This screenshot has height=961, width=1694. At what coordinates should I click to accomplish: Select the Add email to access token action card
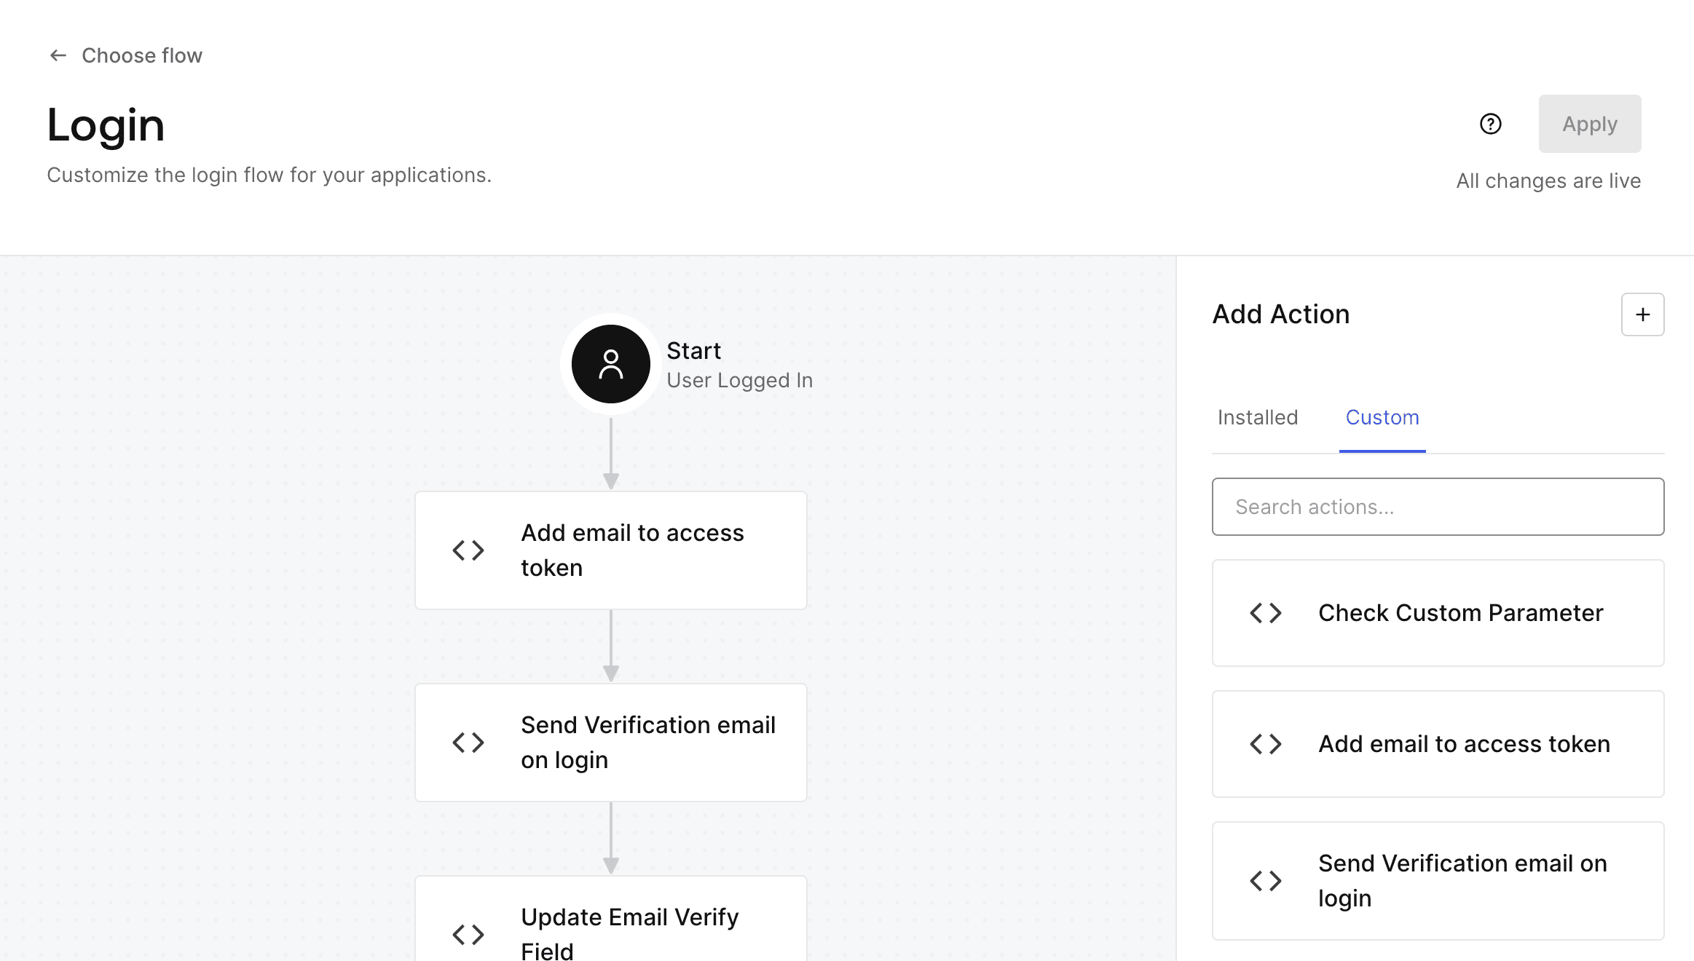tap(1438, 743)
